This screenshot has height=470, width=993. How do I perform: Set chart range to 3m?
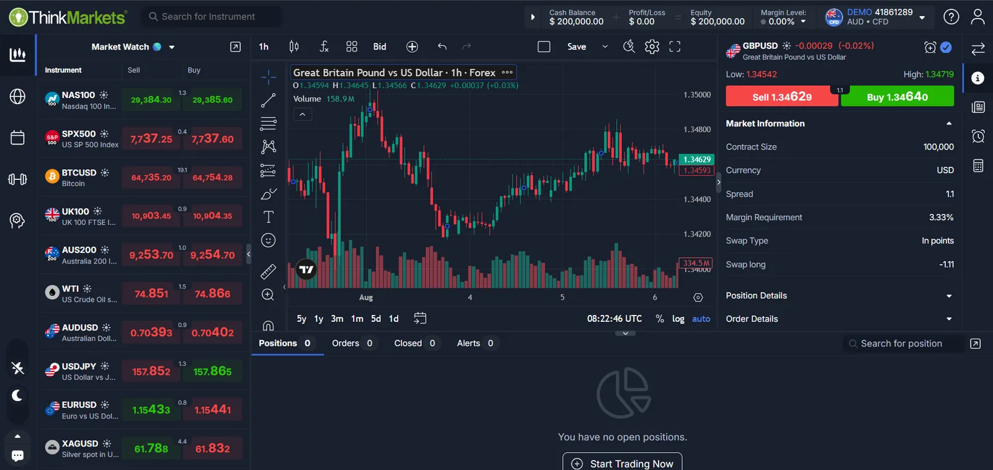click(337, 319)
